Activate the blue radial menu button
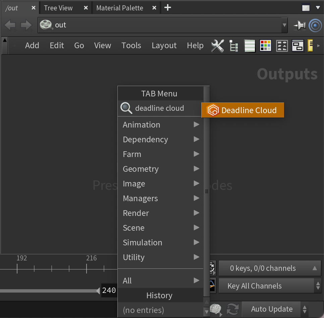324x318 pixels. 315,25
